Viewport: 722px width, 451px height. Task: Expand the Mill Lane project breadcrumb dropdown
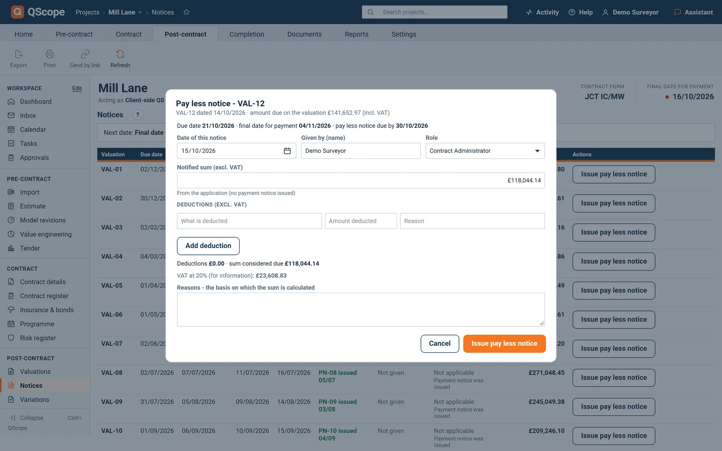coord(125,12)
